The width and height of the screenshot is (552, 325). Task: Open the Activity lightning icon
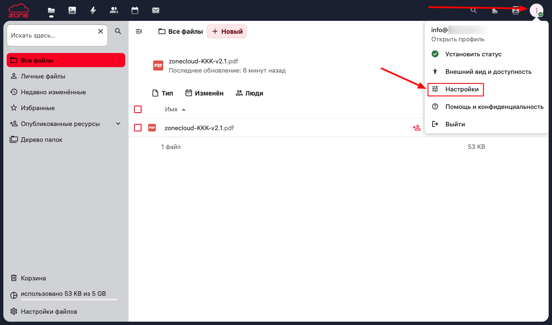click(x=93, y=10)
